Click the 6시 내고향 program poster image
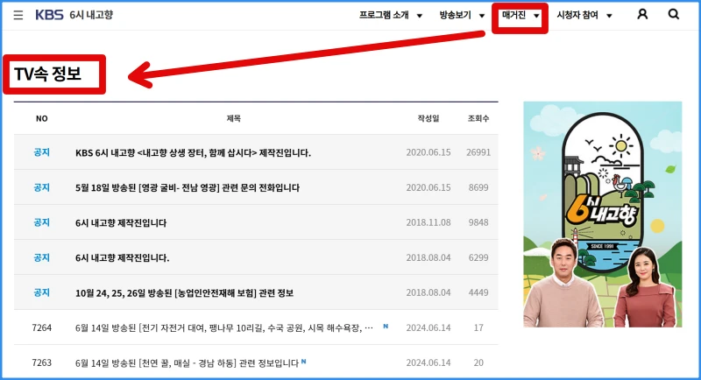This screenshot has width=701, height=380. 603,215
